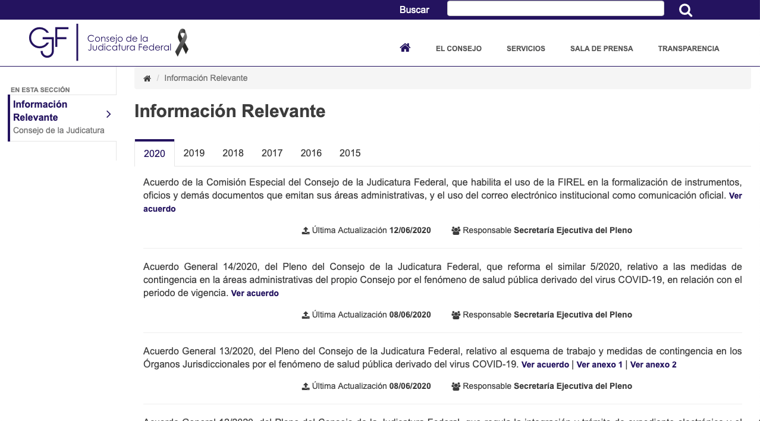Click the search magnifying glass icon
Viewport: 760px width, 421px height.
(686, 10)
